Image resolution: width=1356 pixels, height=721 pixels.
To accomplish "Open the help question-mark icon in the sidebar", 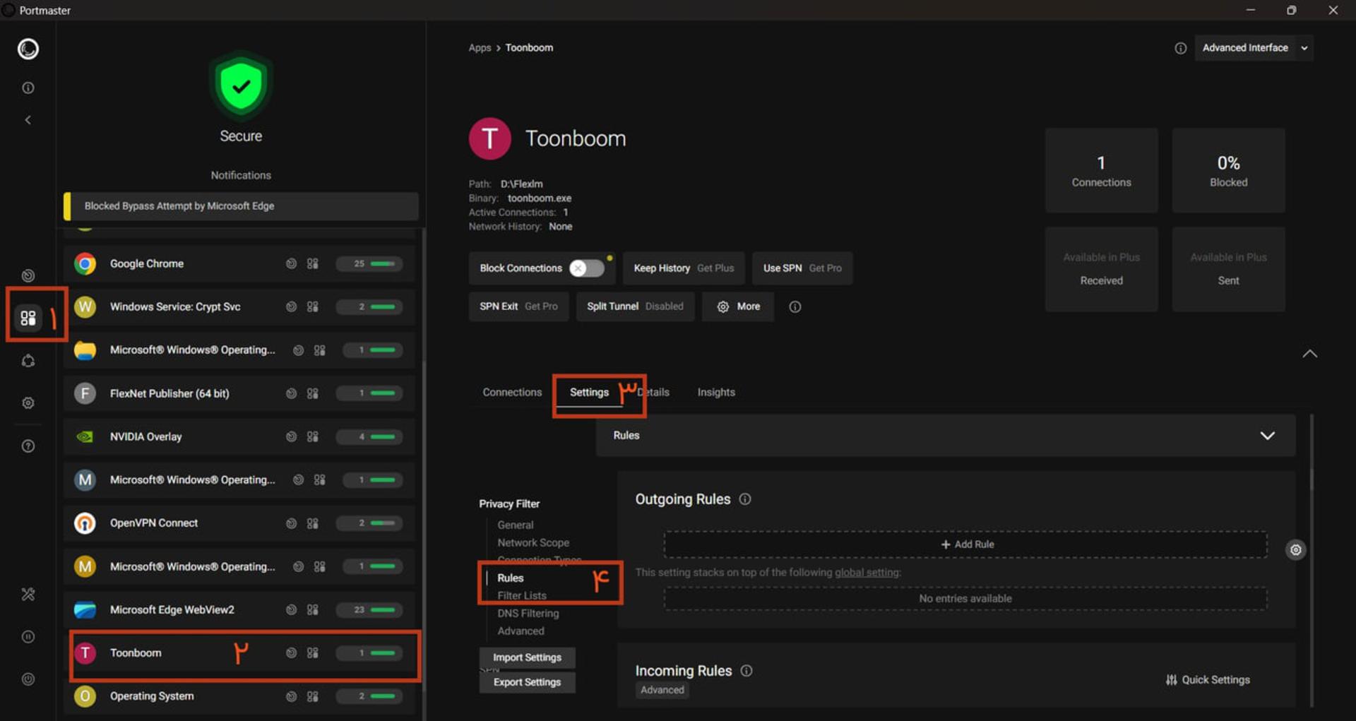I will click(28, 446).
